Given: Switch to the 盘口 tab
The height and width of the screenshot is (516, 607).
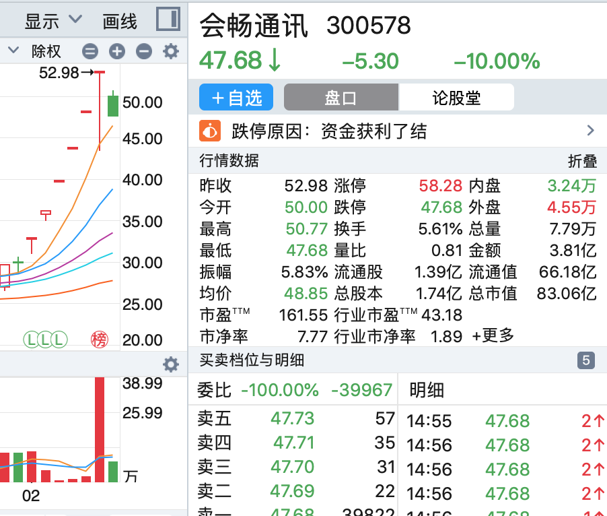Looking at the screenshot, I should click(x=341, y=97).
